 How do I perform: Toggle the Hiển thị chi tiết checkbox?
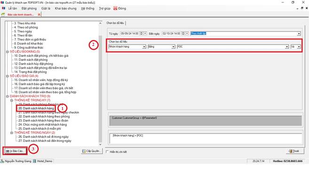[107, 152]
